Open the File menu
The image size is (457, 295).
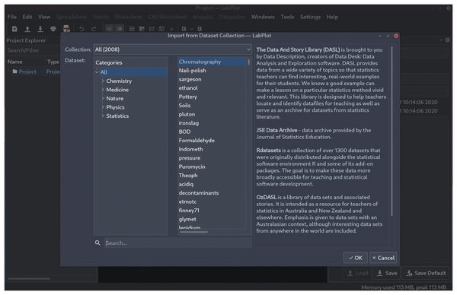click(12, 17)
